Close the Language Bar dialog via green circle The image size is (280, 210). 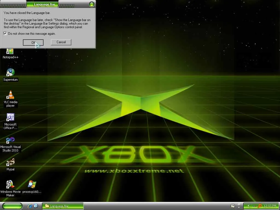(x=92, y=4)
